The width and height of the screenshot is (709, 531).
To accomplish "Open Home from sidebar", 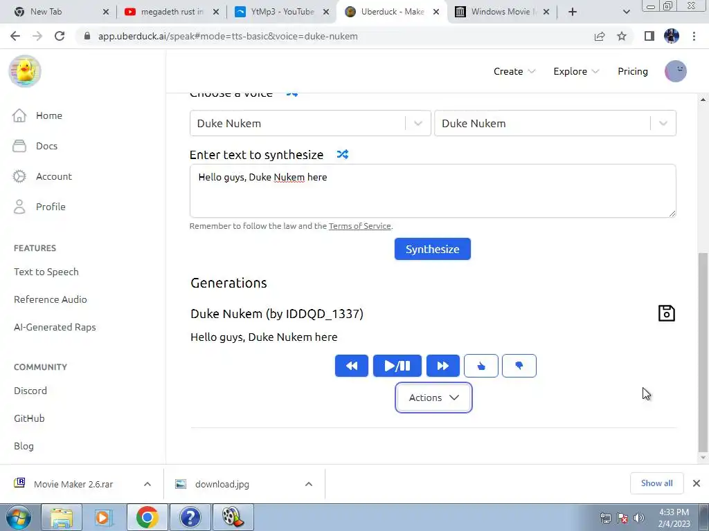I will 37,115.
